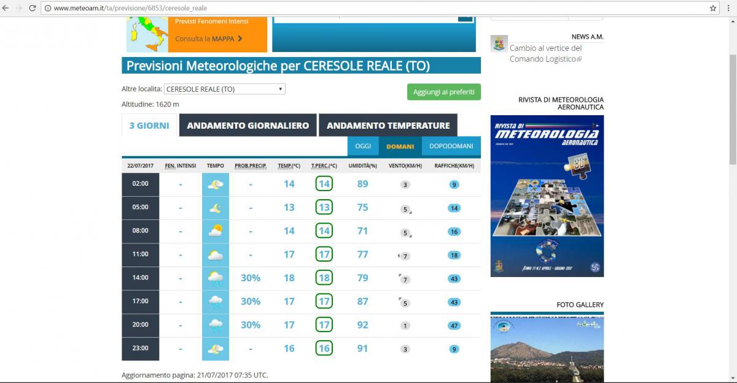Click the 17:00 rain weather icon
This screenshot has height=383, width=737.
(x=216, y=301)
